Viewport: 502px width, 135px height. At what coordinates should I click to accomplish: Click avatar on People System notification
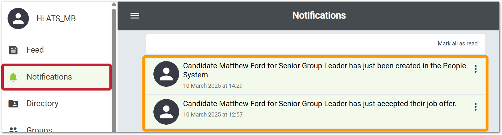166,74
